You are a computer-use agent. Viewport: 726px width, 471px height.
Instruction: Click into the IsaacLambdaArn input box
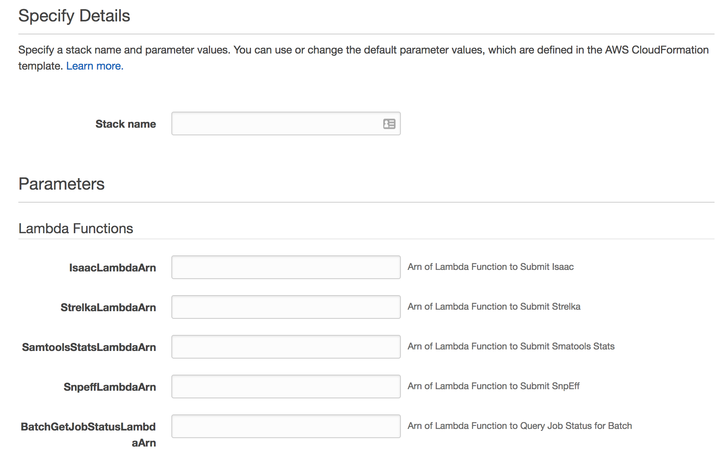point(286,267)
